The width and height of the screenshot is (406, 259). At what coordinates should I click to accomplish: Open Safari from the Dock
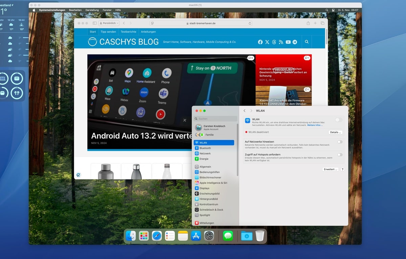click(x=157, y=236)
